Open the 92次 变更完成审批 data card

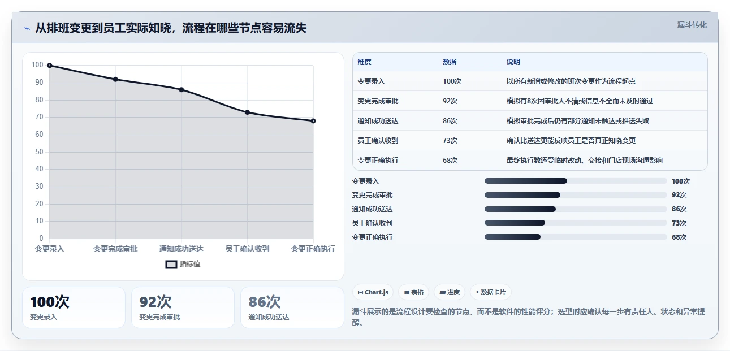[x=183, y=307]
